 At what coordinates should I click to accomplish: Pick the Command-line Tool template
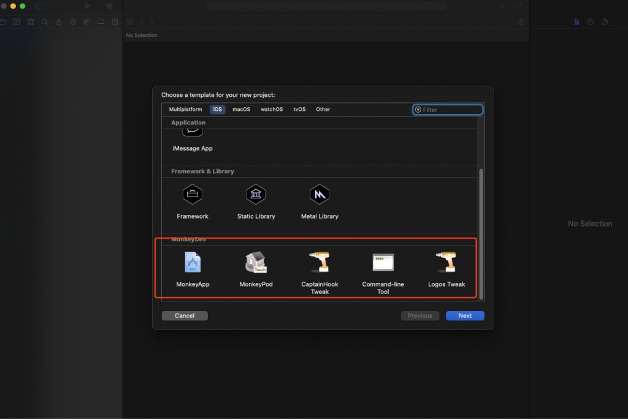[383, 263]
